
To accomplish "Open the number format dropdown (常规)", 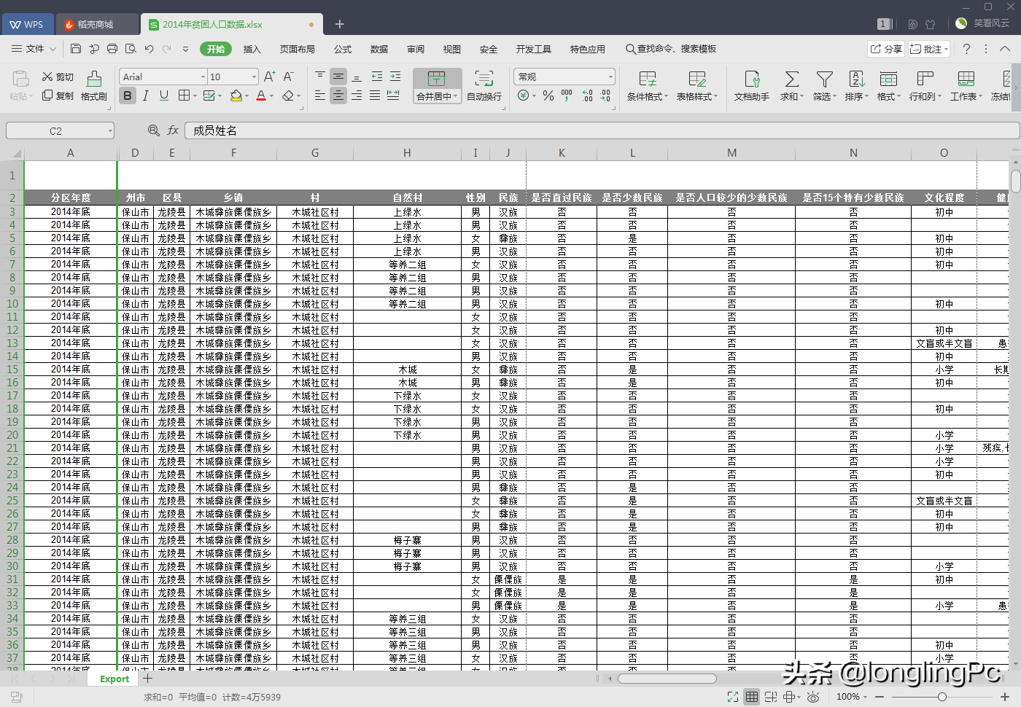I will pos(610,77).
